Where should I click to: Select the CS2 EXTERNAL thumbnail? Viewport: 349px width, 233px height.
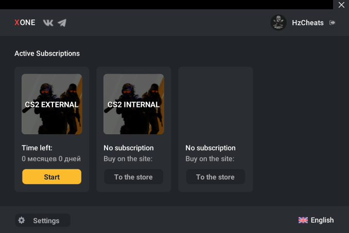pos(52,104)
